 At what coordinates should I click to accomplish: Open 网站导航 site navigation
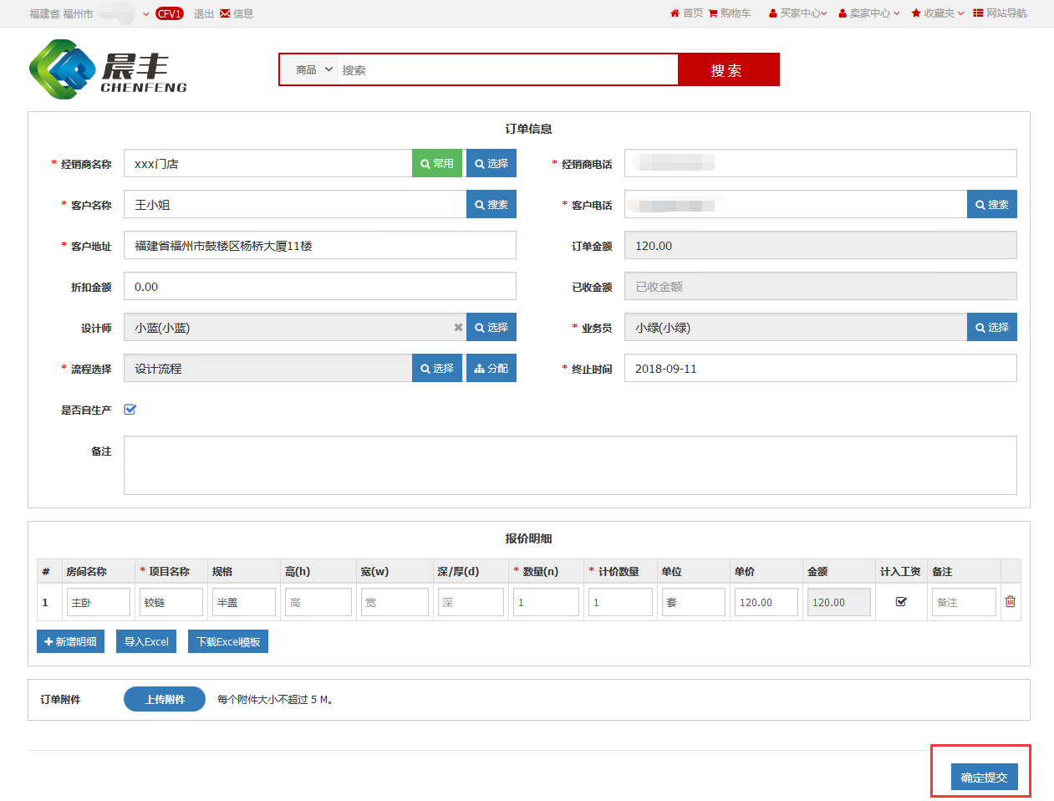1000,13
